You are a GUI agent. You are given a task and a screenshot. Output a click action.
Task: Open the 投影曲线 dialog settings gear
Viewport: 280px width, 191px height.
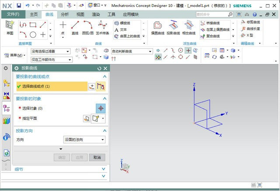17,68
